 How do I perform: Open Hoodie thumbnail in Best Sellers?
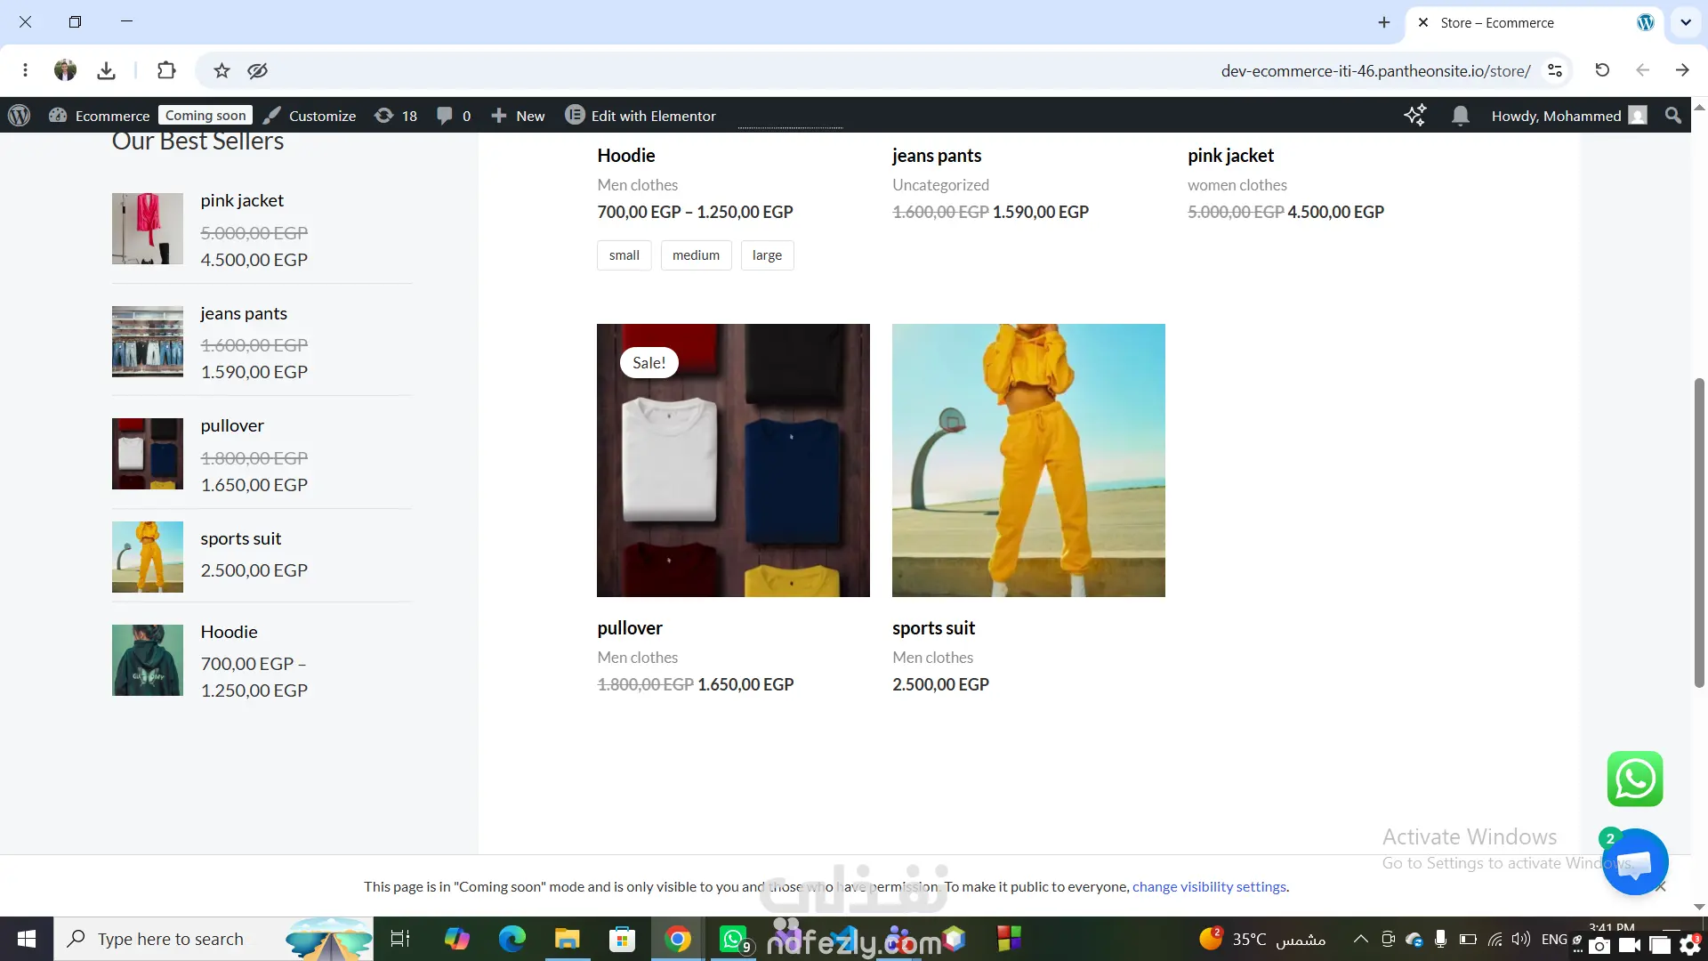click(148, 660)
